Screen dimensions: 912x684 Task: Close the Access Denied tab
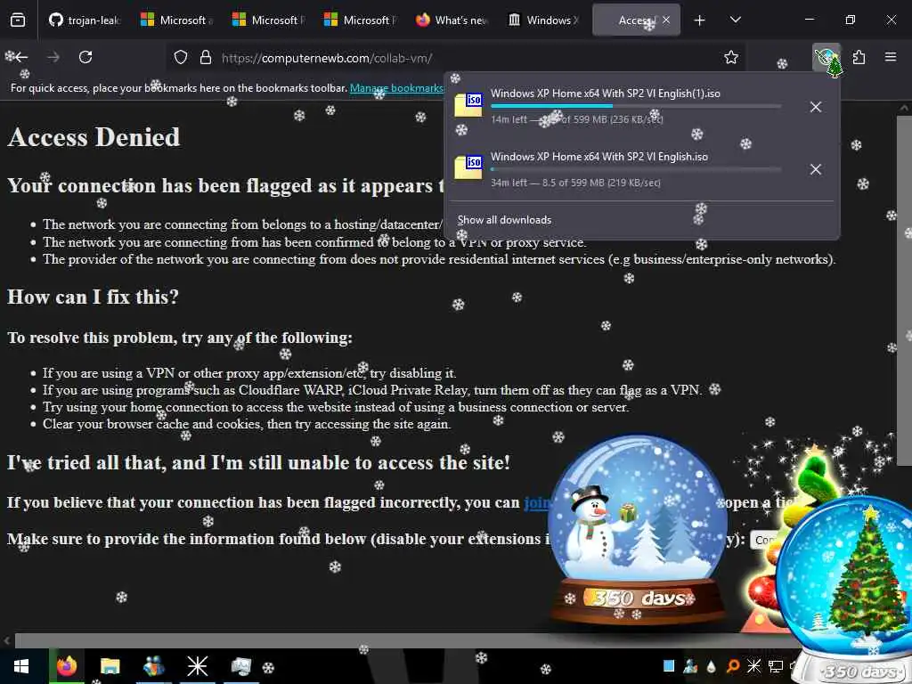pyautogui.click(x=666, y=20)
